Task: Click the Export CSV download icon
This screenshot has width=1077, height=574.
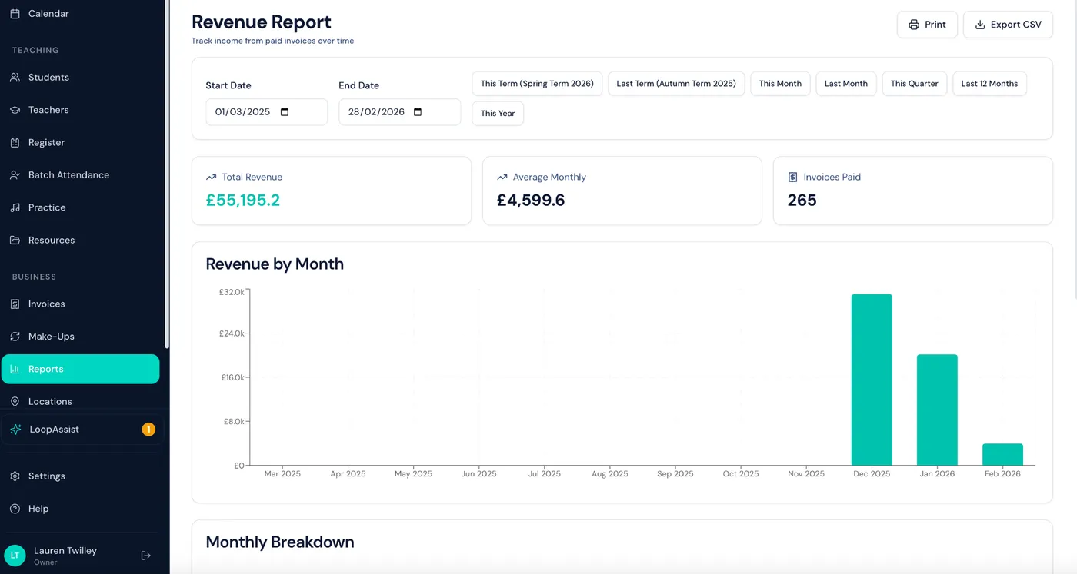Action: (x=980, y=24)
